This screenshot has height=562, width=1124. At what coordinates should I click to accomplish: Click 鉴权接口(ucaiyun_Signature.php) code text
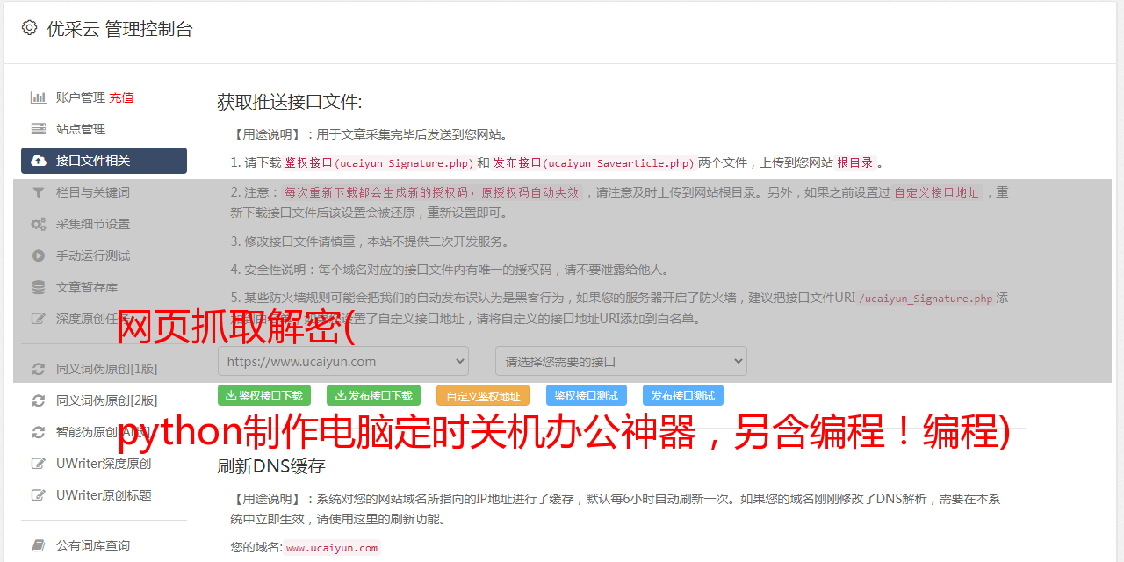(x=378, y=162)
